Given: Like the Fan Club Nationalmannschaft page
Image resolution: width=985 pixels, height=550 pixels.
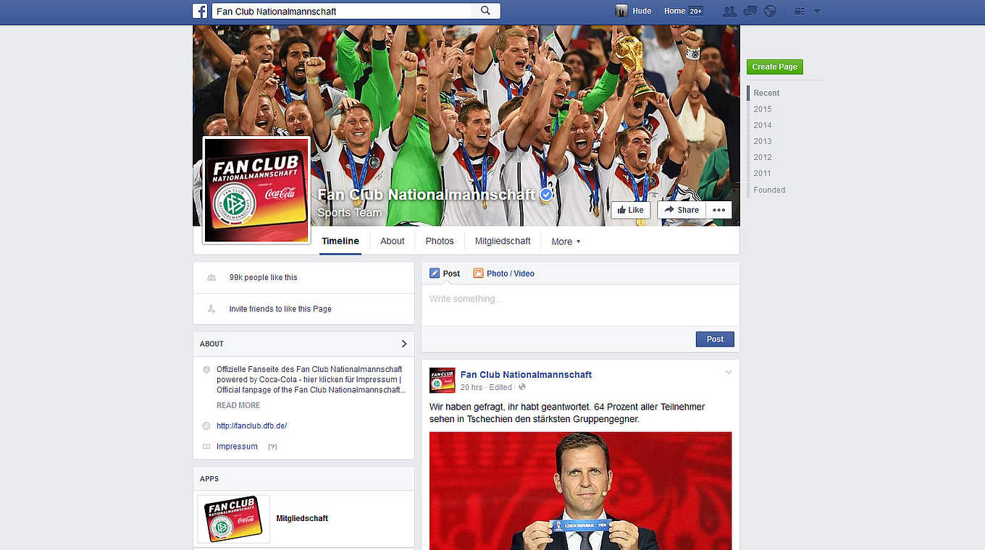Looking at the screenshot, I should click(x=629, y=210).
